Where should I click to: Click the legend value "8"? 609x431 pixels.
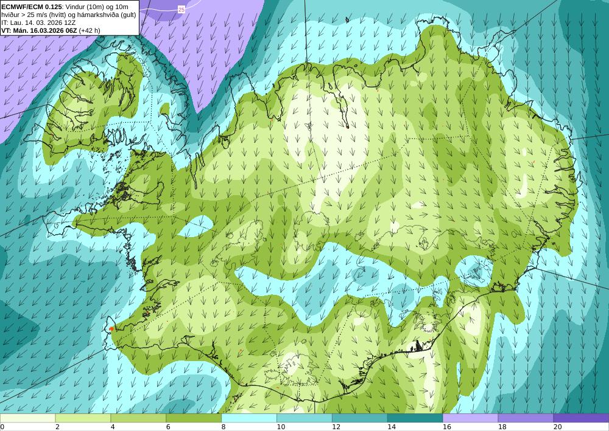click(x=224, y=427)
